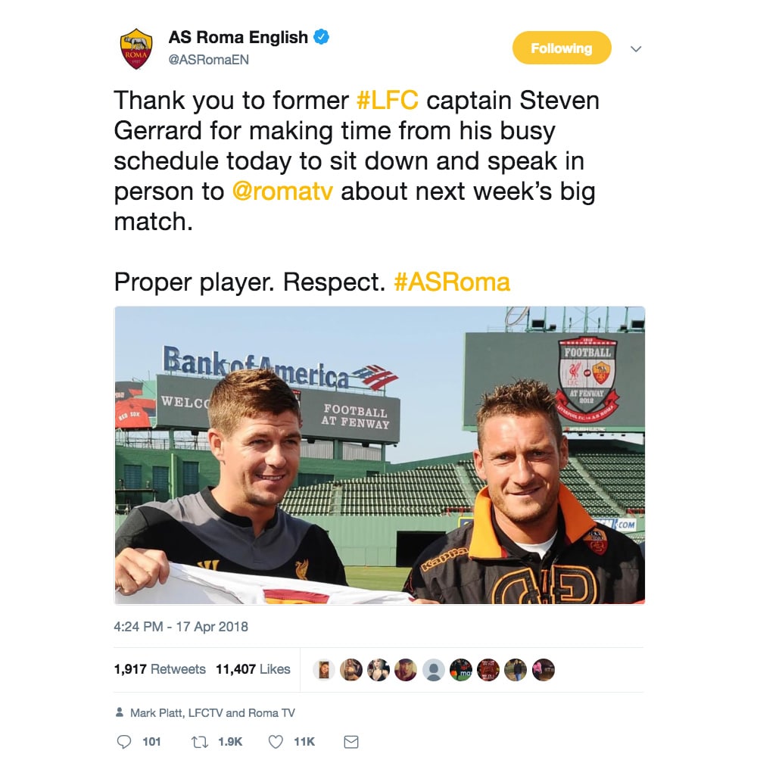The height and width of the screenshot is (757, 757).
Task: Toggle the yellow Following button
Action: [562, 48]
